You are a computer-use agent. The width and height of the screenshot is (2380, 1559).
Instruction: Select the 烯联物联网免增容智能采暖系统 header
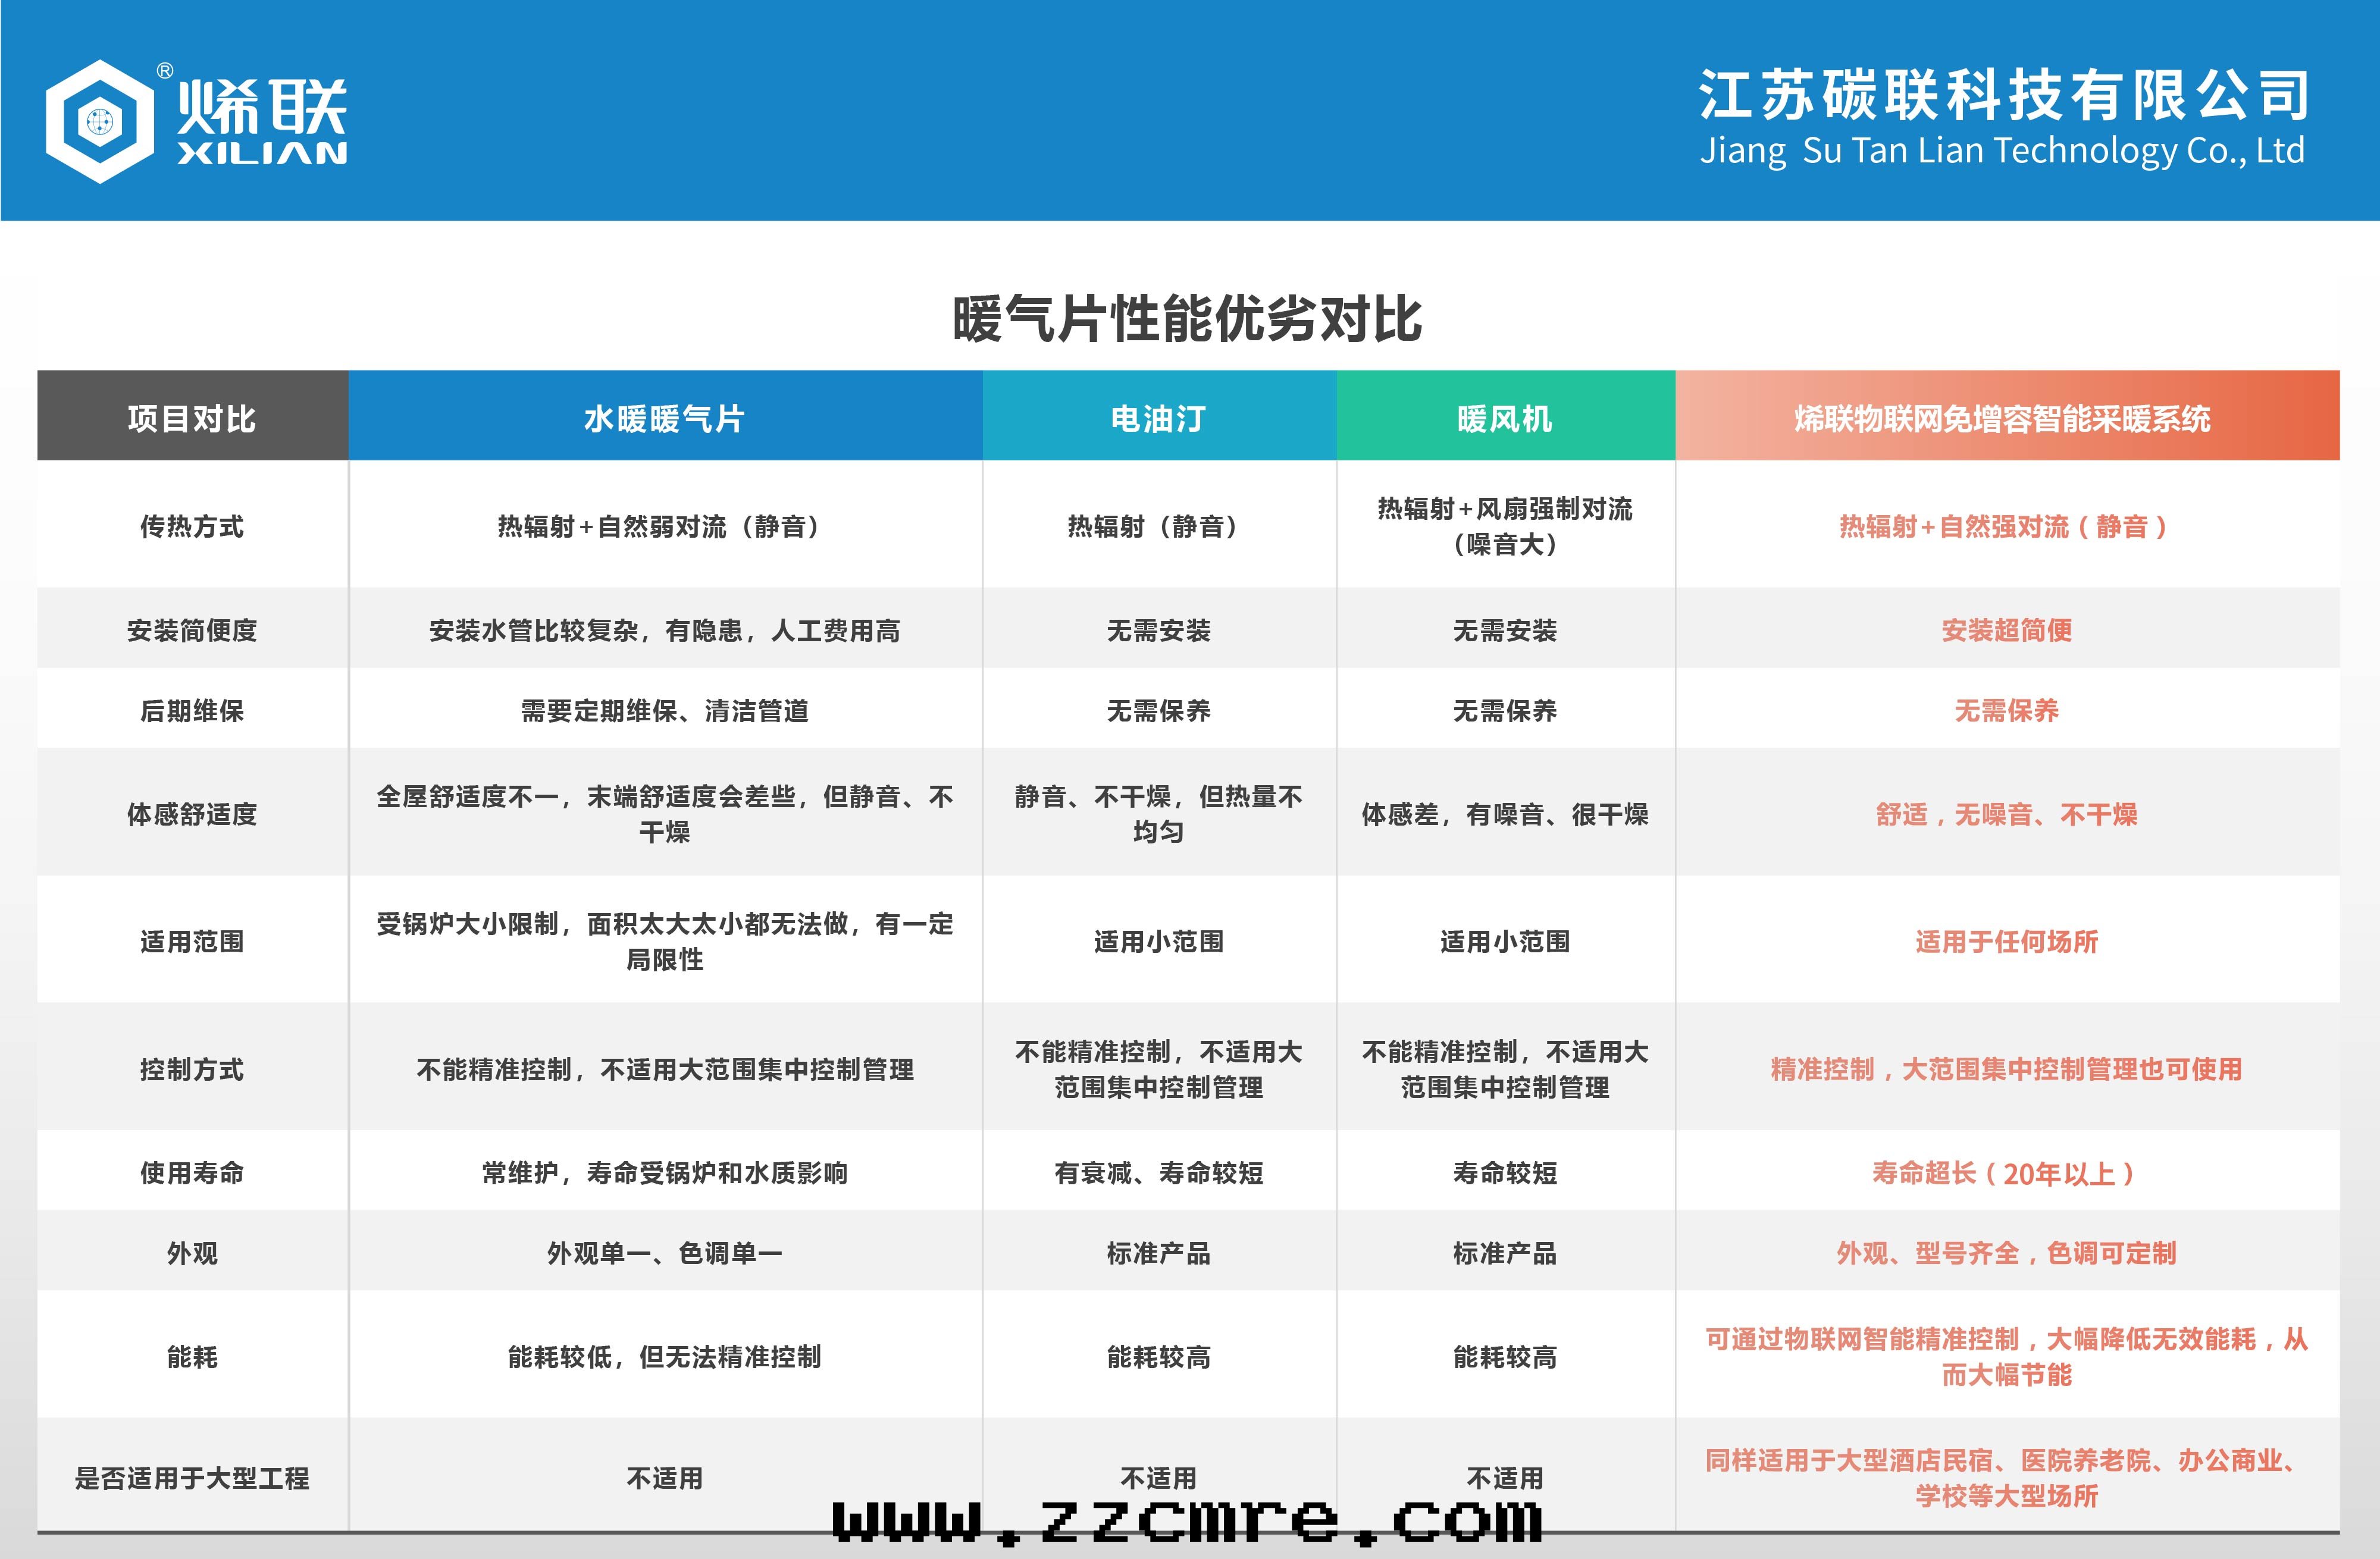coord(2003,418)
